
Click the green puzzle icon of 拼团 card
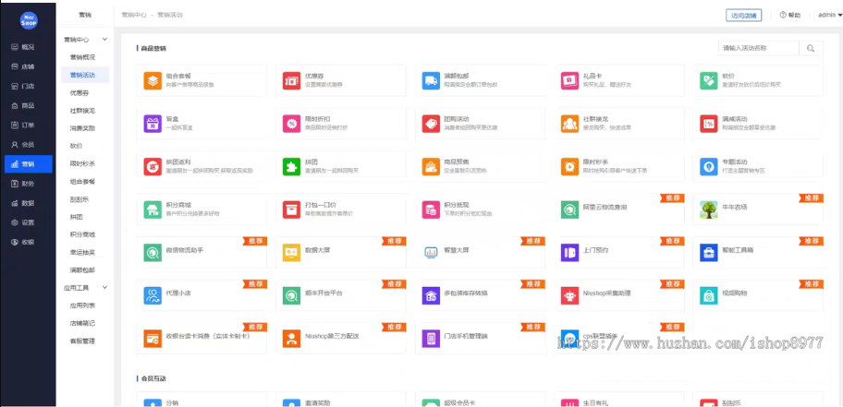point(291,166)
